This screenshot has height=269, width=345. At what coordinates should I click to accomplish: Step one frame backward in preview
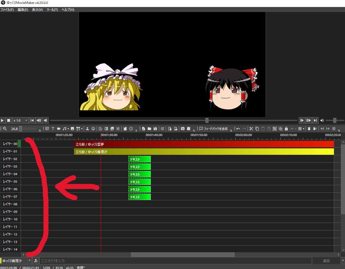(x=45, y=120)
